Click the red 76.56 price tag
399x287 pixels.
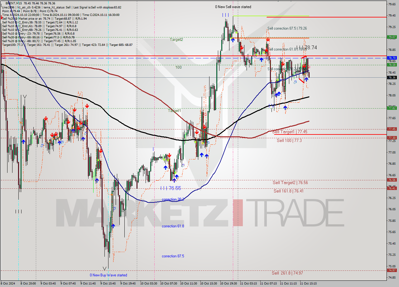click(x=392, y=180)
